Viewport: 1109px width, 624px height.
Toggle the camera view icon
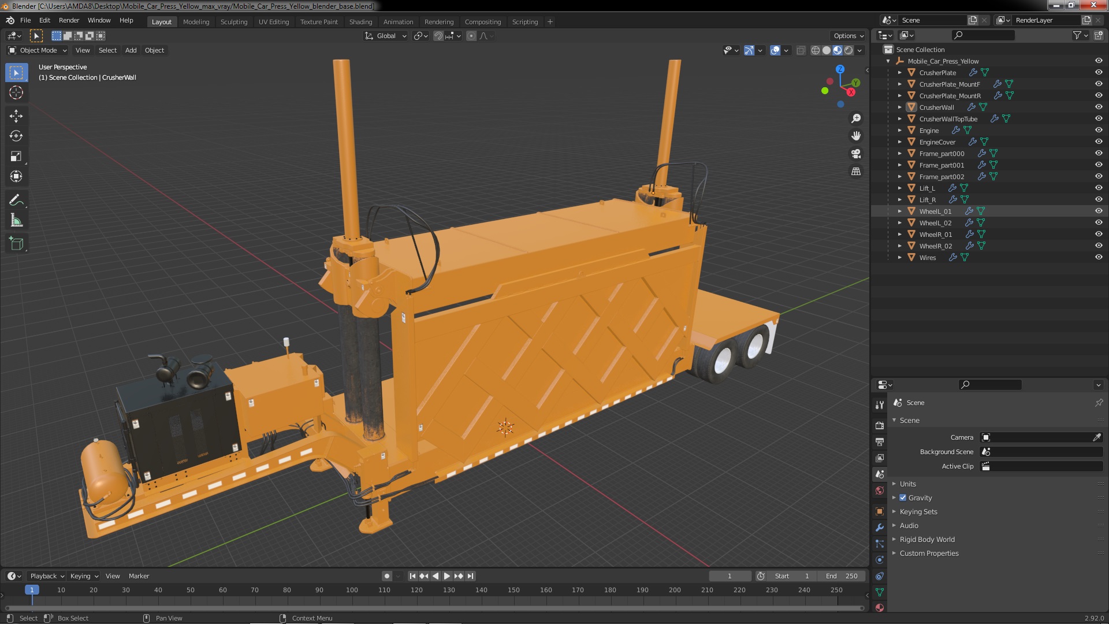click(856, 154)
